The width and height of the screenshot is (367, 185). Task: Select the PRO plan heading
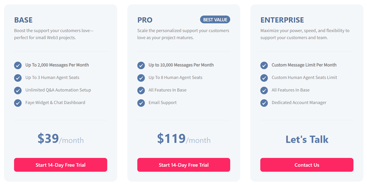(145, 20)
